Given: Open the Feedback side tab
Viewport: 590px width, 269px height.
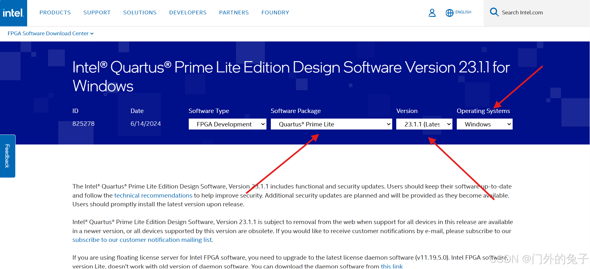Looking at the screenshot, I should (7, 156).
